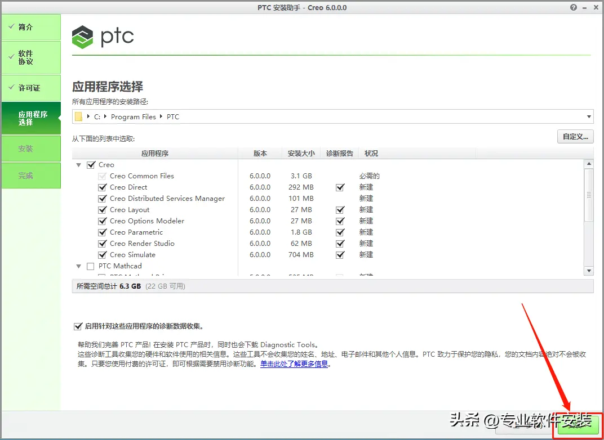Click the 诊断报告 column header
The image size is (604, 440).
[340, 154]
